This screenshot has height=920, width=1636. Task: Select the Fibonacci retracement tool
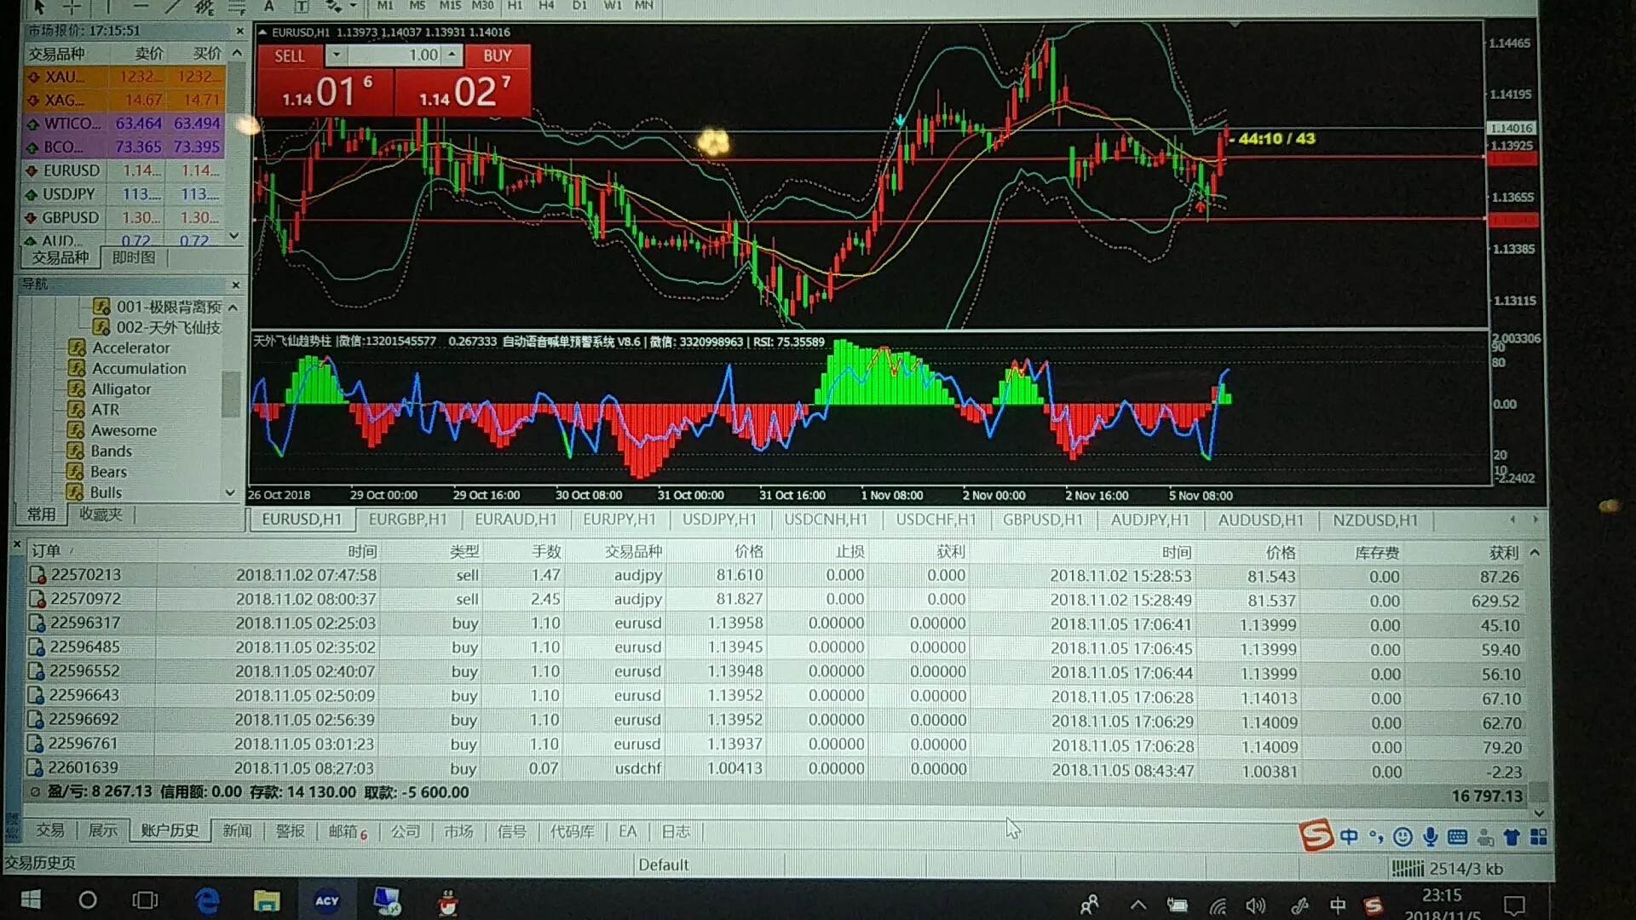tap(237, 7)
